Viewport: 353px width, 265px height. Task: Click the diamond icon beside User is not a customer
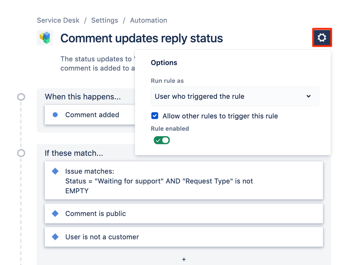[x=55, y=237]
